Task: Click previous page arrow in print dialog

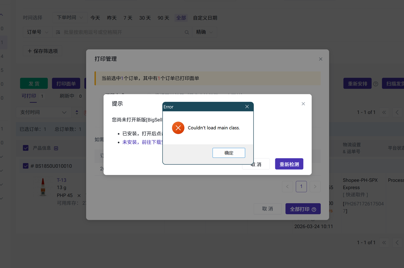Action: click(287, 186)
